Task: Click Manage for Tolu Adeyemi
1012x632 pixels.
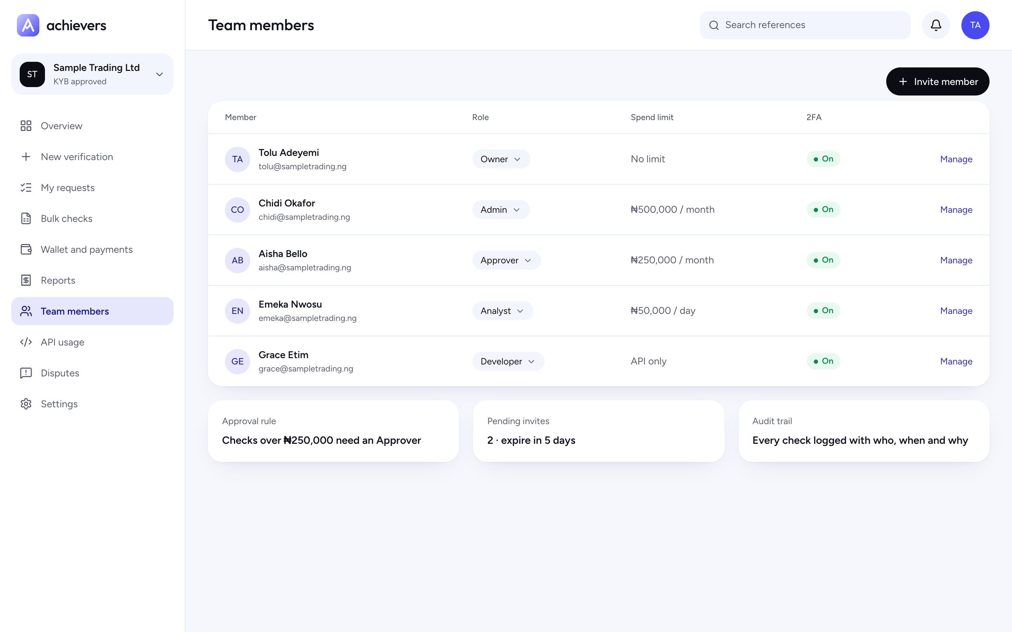Action: (956, 159)
